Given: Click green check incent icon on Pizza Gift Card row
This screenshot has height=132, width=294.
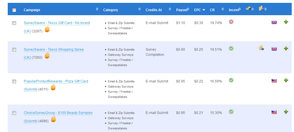Looking at the screenshot, I should pos(231,80).
